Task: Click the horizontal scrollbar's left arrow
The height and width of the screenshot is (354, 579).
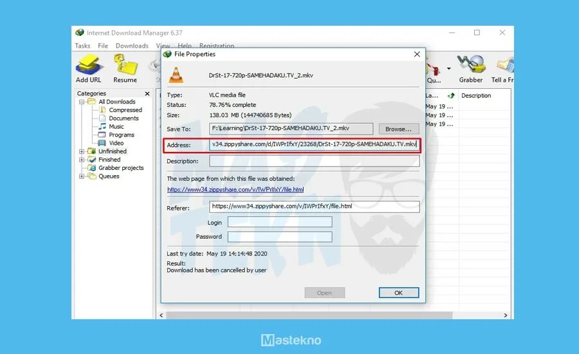Action: click(x=161, y=315)
